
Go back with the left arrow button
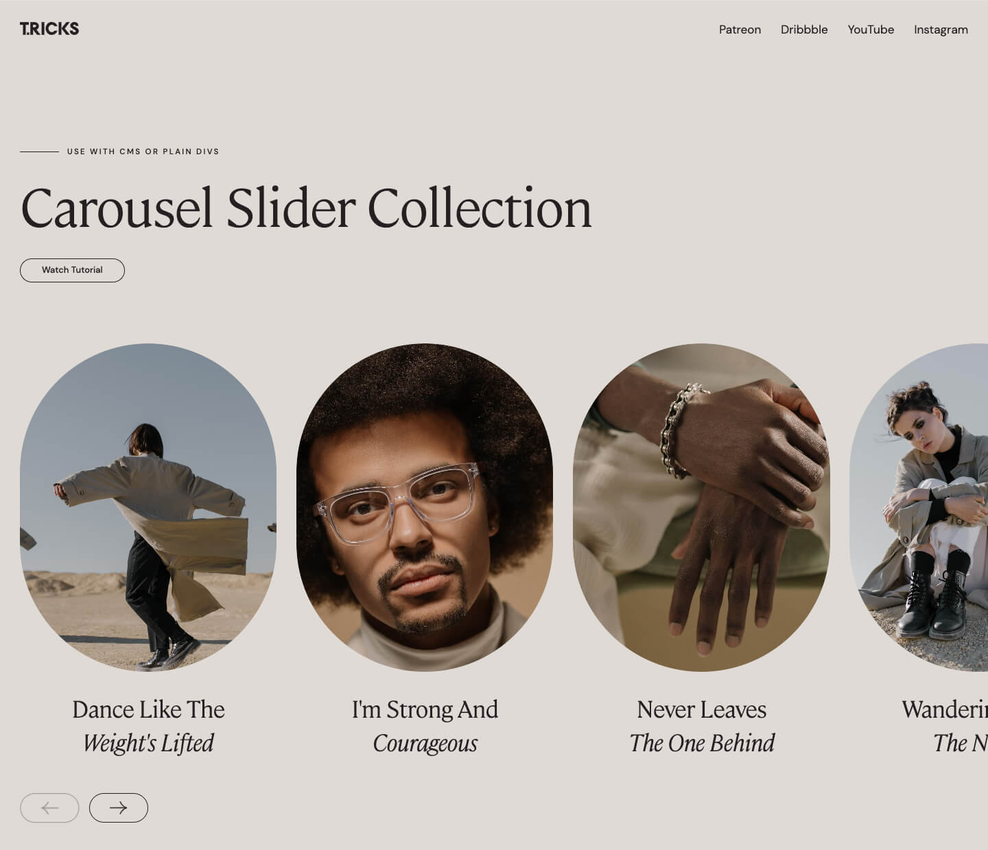[x=49, y=807]
